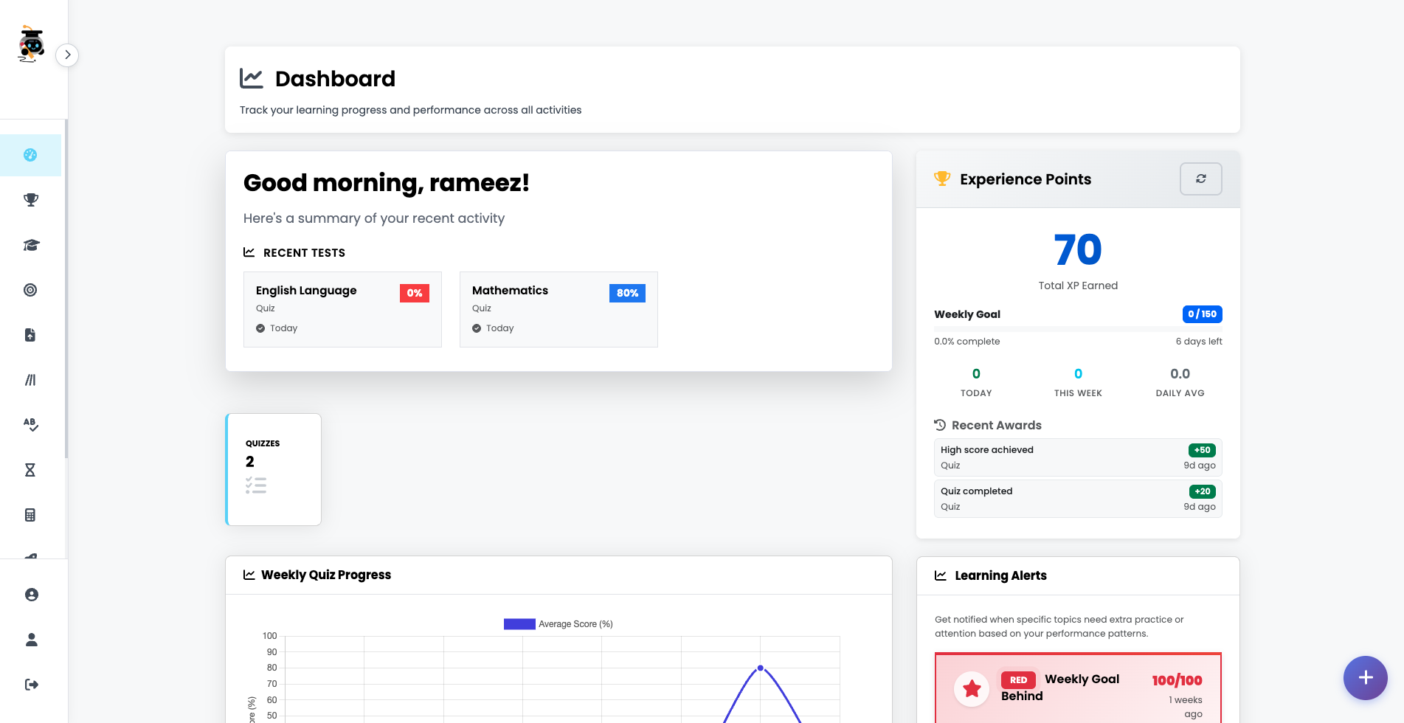The height and width of the screenshot is (723, 1404).
Task: Select the user profile icon in sidebar
Action: [30, 595]
